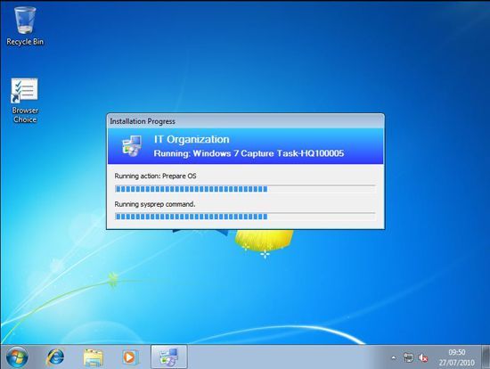
Task: Show hidden system tray icons arrow
Action: (x=394, y=357)
